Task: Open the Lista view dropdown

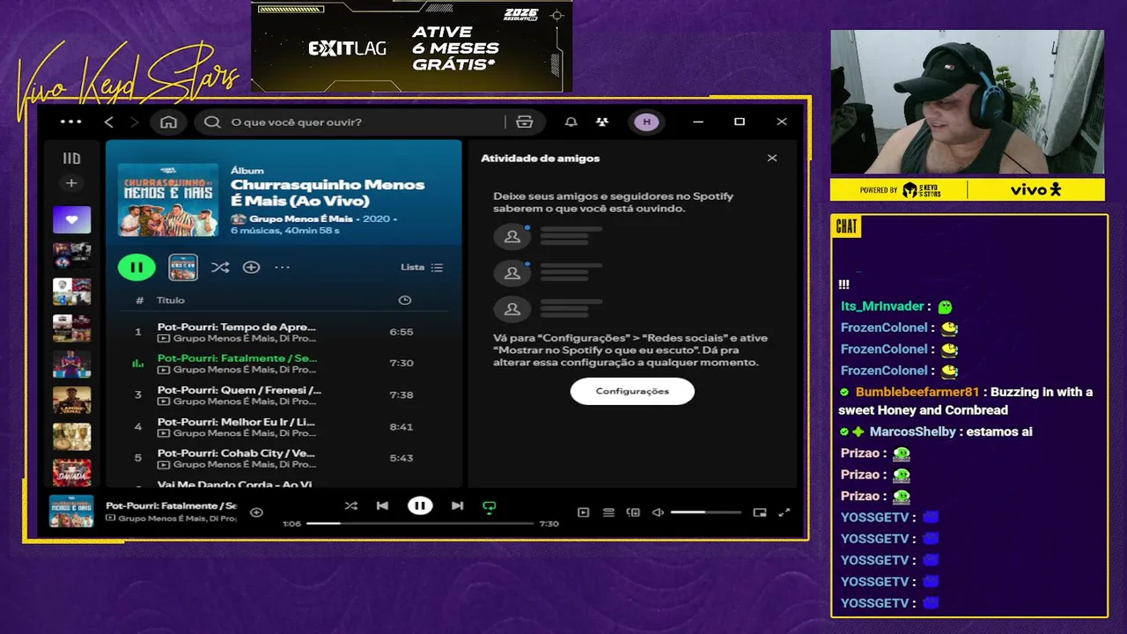Action: tap(422, 267)
